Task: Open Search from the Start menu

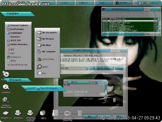Action: coord(42,67)
